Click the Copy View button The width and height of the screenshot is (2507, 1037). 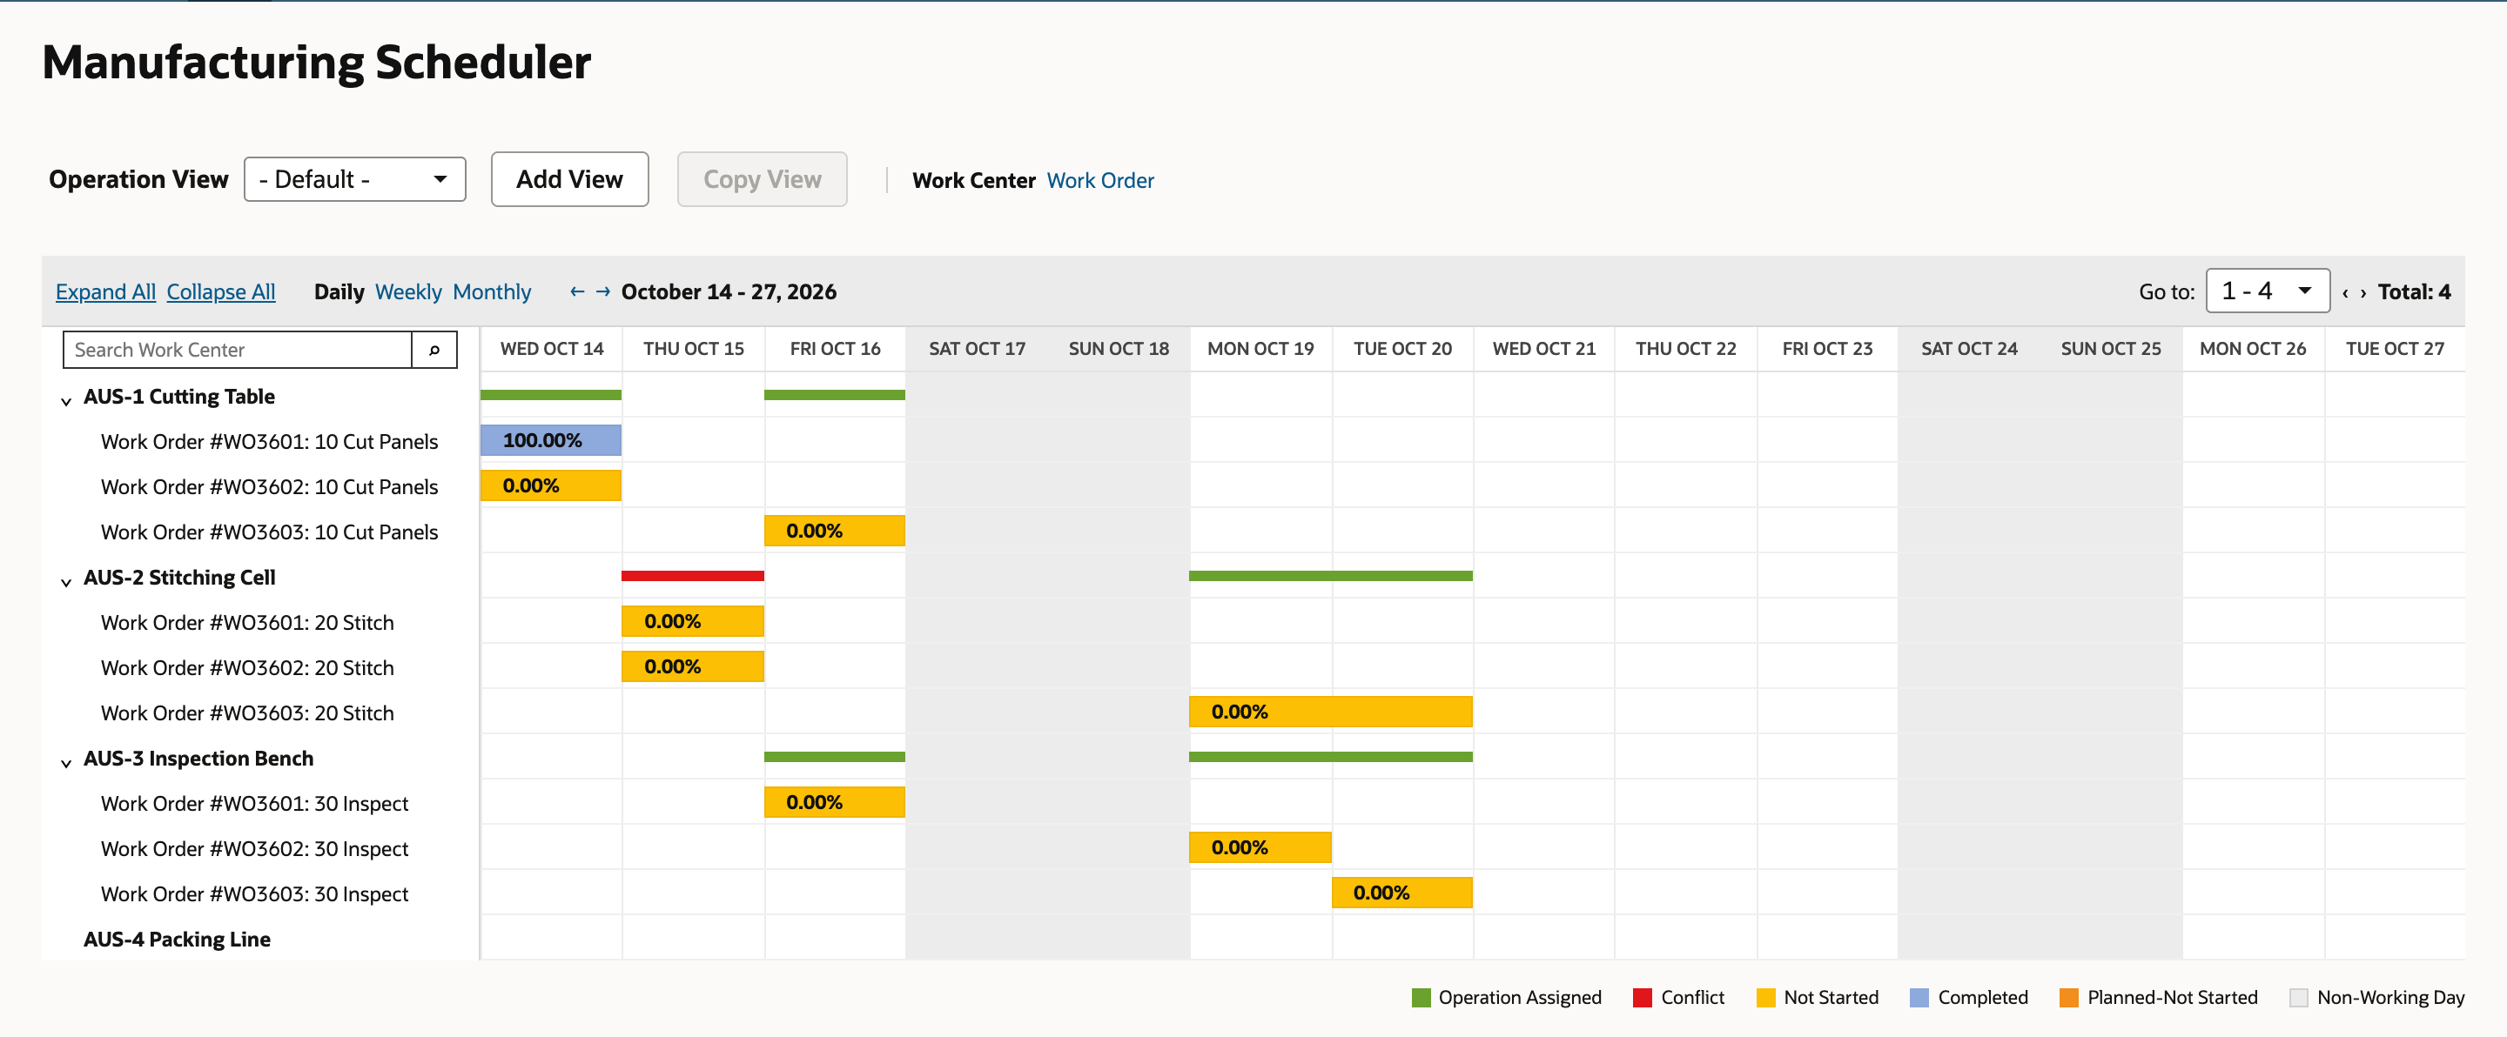tap(762, 180)
